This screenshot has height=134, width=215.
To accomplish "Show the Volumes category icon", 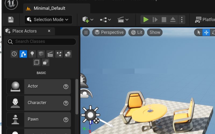I will [37, 62].
